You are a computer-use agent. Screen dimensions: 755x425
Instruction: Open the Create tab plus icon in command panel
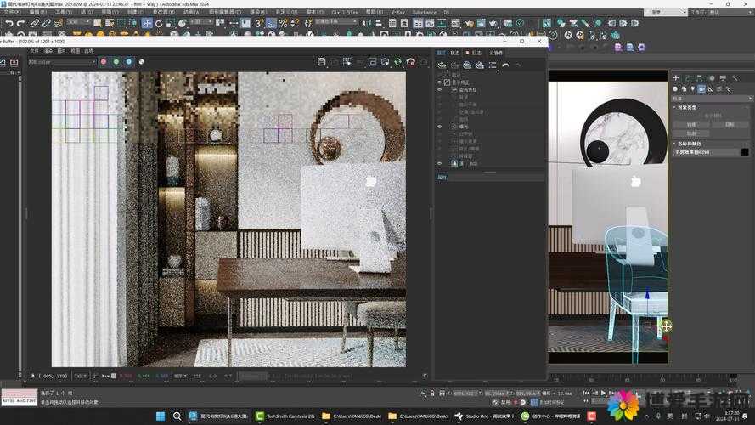(x=676, y=77)
